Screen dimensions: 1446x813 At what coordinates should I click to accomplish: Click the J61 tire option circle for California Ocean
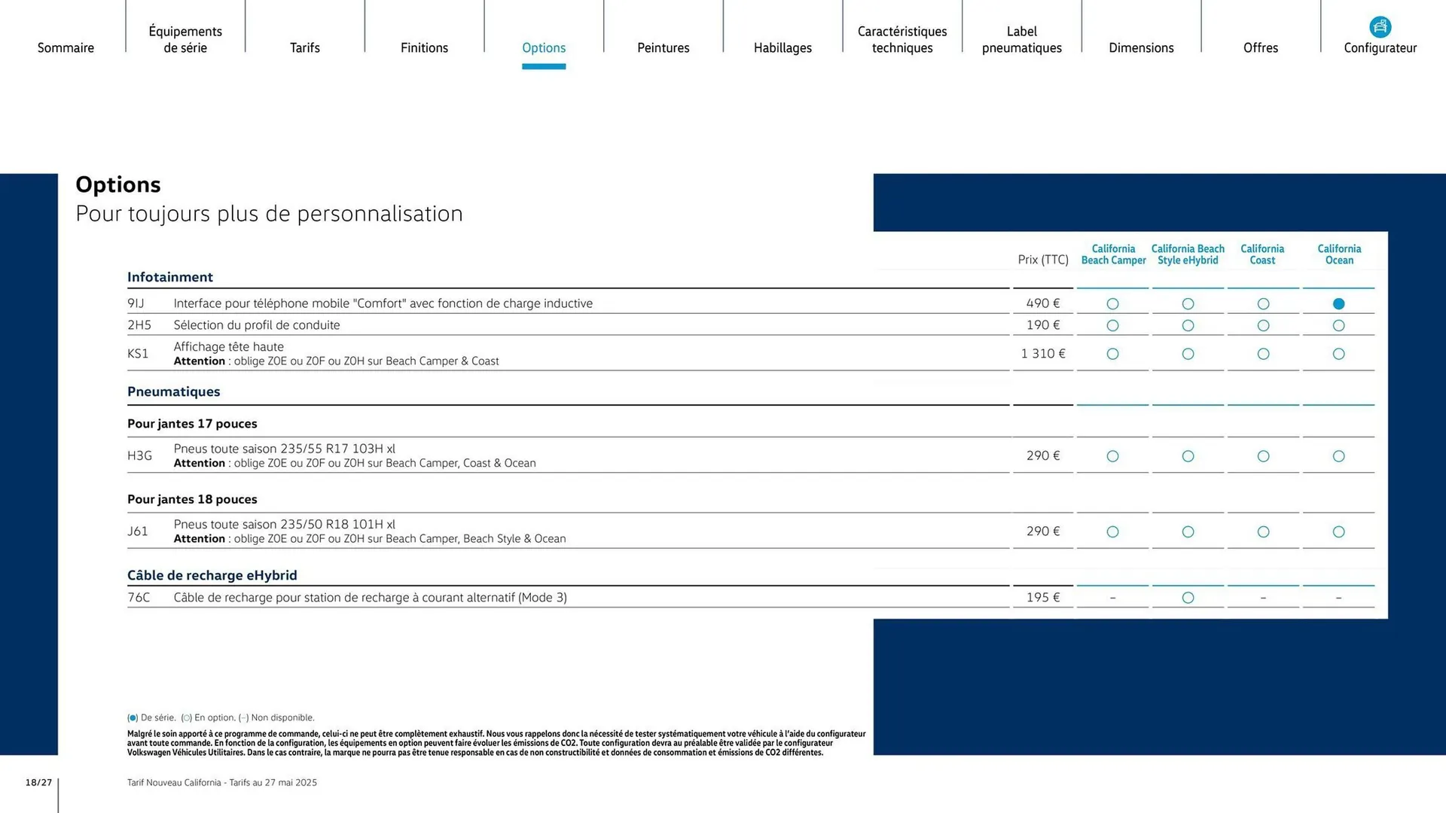tap(1338, 531)
